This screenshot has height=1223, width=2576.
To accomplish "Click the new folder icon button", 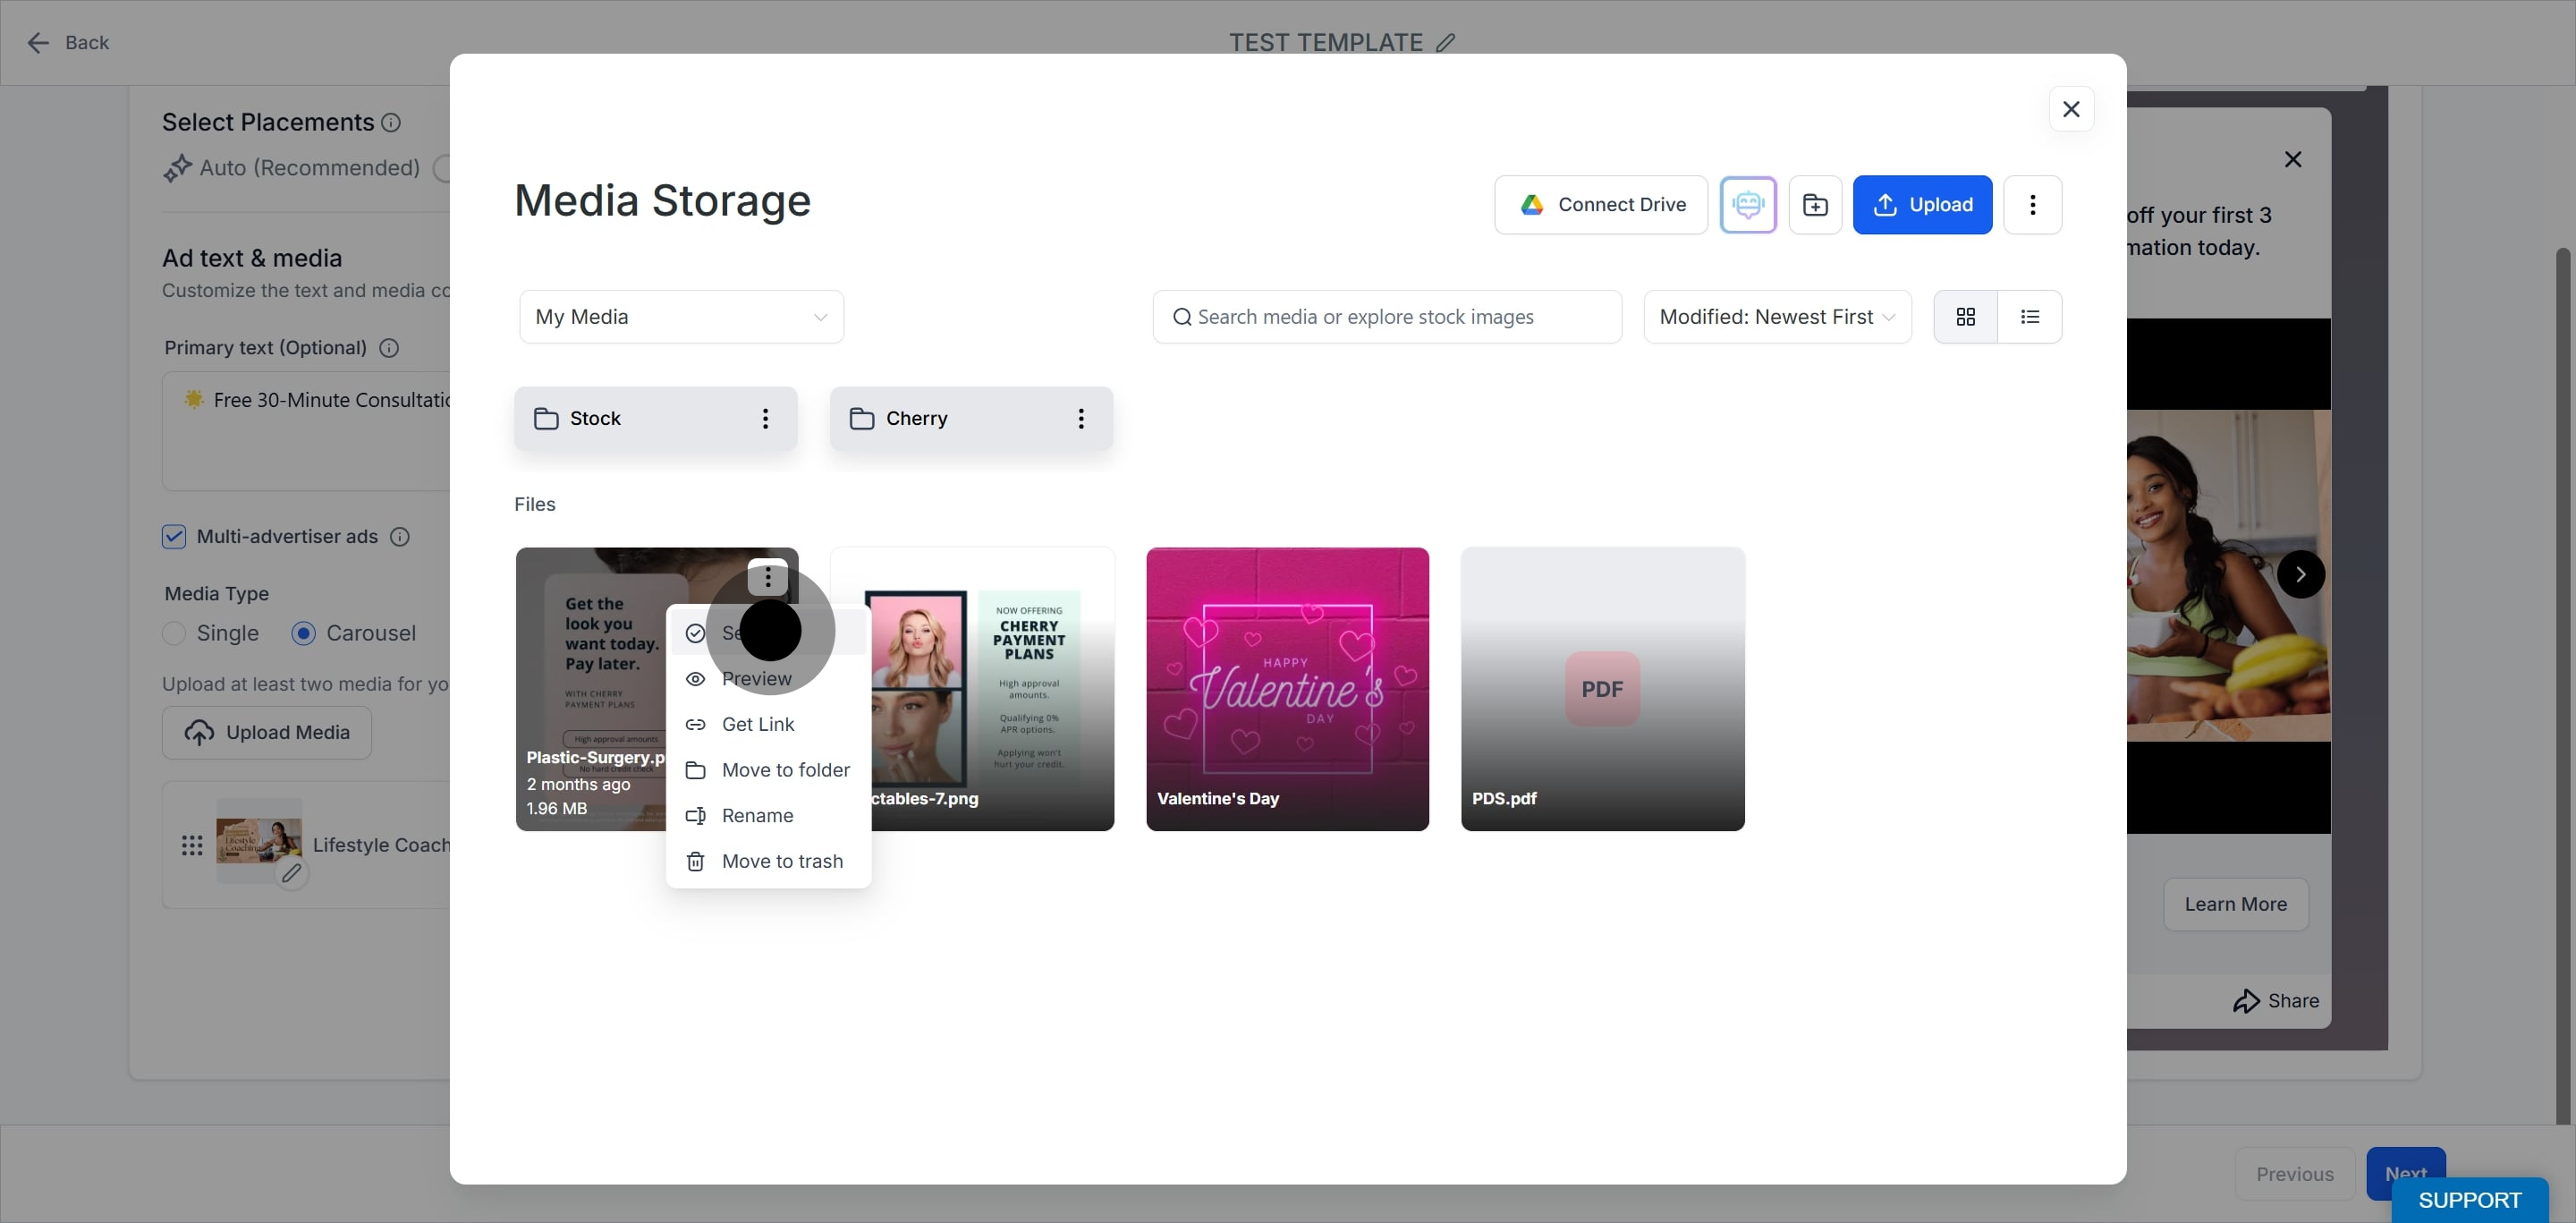I will pos(1815,205).
